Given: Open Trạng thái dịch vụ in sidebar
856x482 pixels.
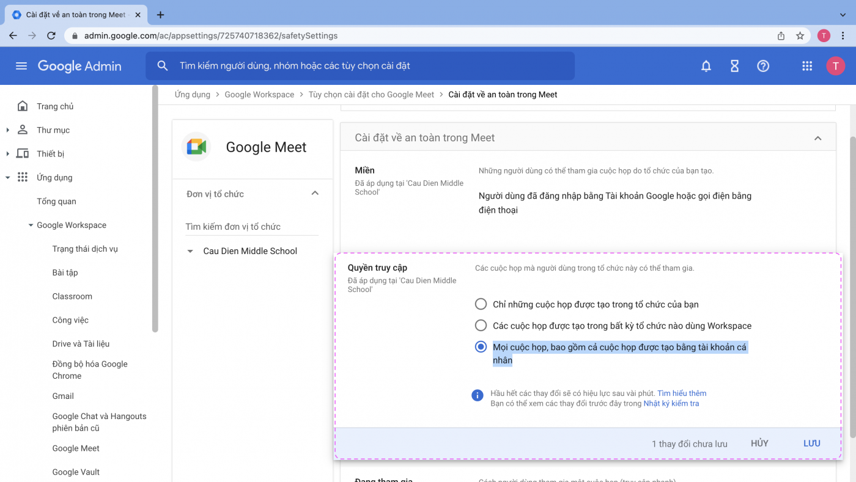Looking at the screenshot, I should [x=85, y=249].
